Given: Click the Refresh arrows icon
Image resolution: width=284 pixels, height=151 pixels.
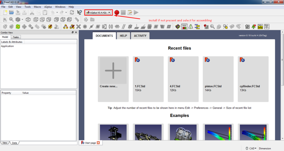Looking at the screenshot, I should 72,12.
